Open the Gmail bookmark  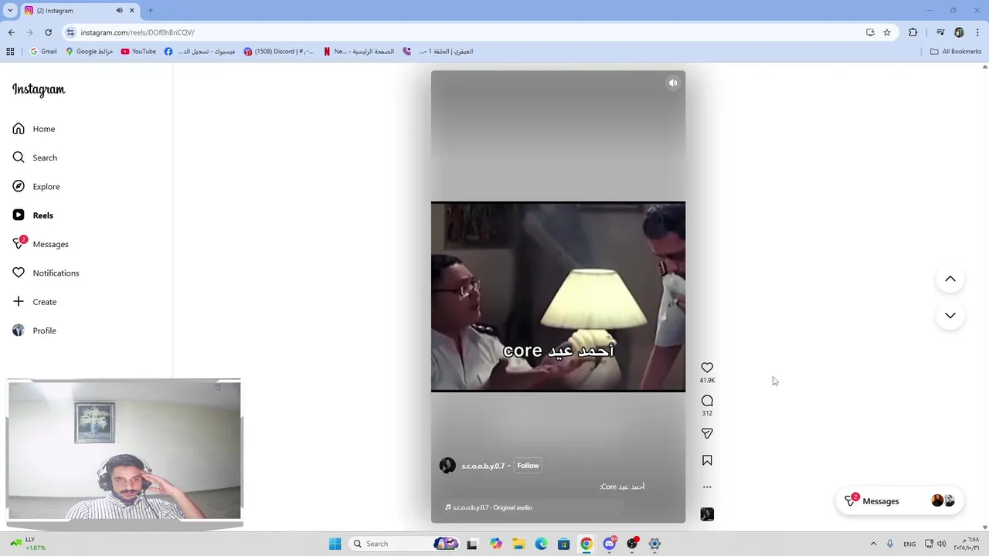point(42,52)
